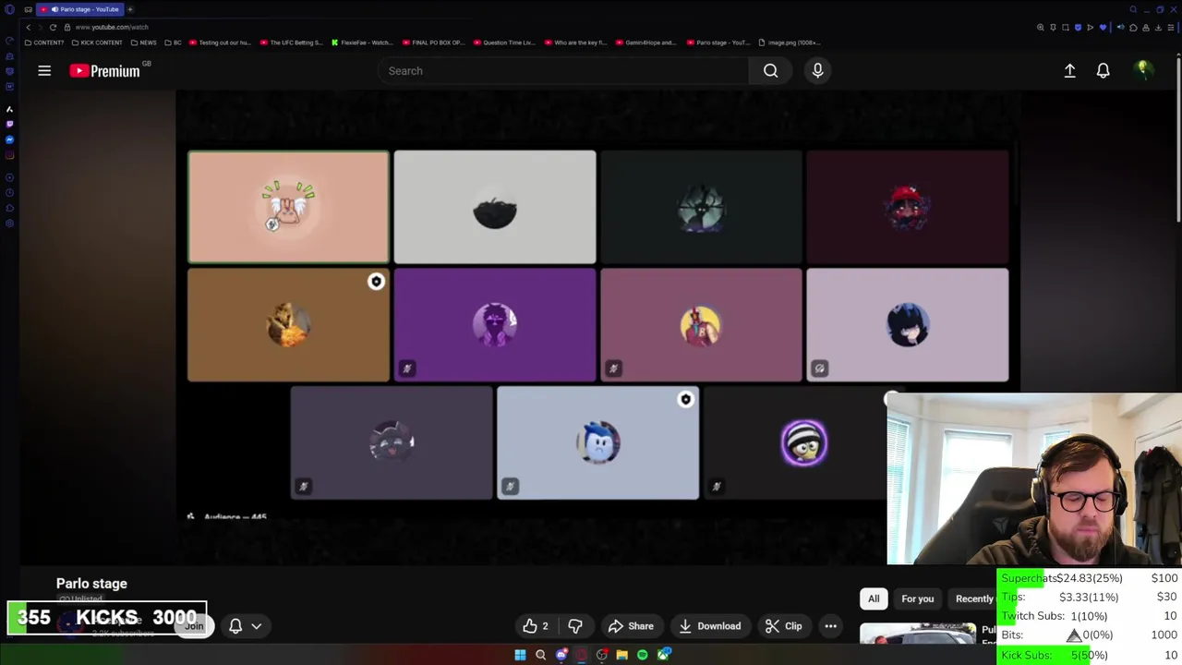The image size is (1182, 665).
Task: Download the Parlo stage video
Action: point(709,626)
